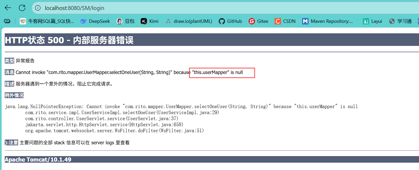Screen dimensions: 419x170
Task: Click the UserServlet.java:37 stack trace line
Action: 102,118
